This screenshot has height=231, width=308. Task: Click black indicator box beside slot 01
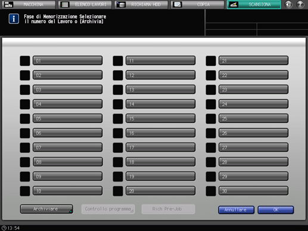pyautogui.click(x=25, y=61)
